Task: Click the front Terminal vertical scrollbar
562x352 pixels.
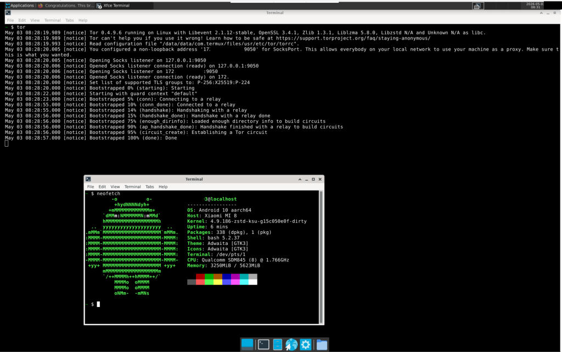Action: 321,257
